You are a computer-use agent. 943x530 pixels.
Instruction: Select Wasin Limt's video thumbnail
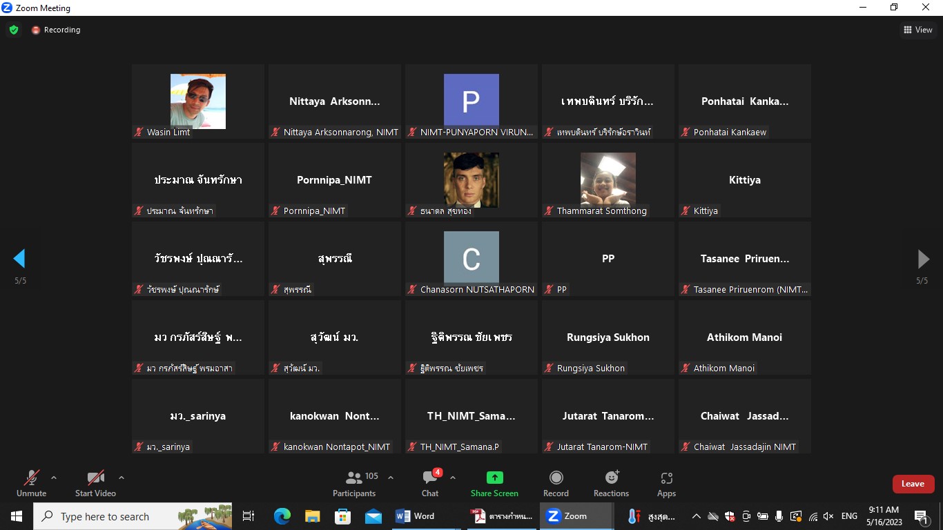[x=198, y=101]
